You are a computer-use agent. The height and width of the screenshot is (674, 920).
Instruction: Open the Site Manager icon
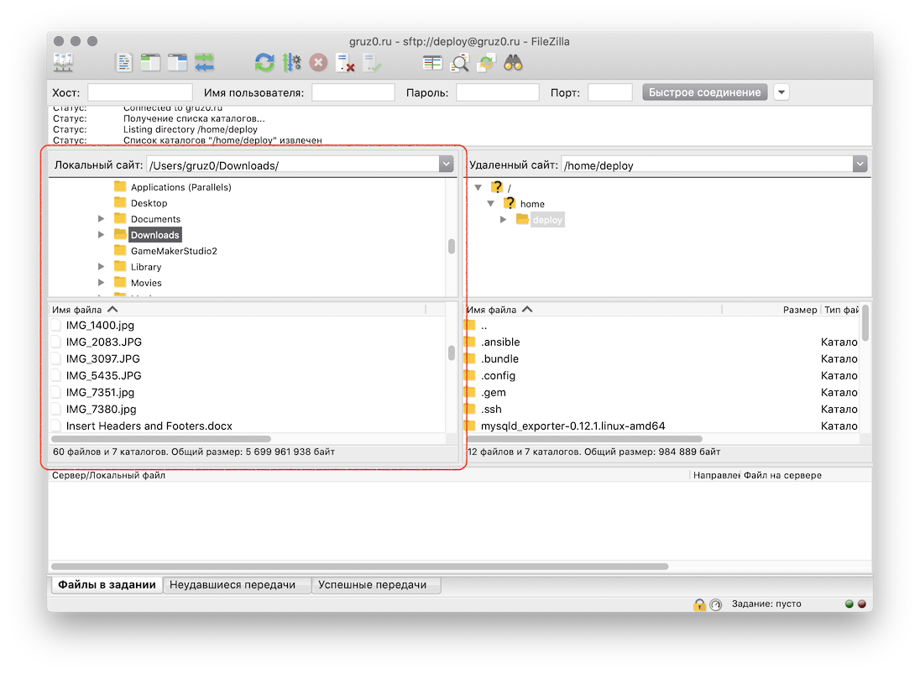click(x=64, y=62)
